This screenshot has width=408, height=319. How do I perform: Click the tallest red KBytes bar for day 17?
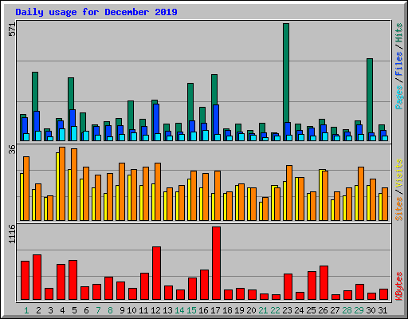pos(216,263)
